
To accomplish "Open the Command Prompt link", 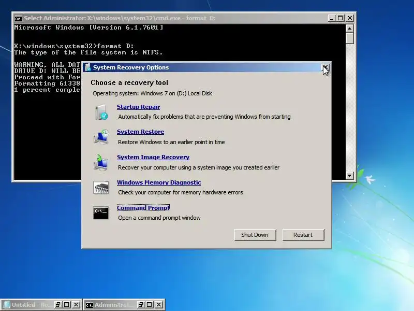I will [143, 208].
